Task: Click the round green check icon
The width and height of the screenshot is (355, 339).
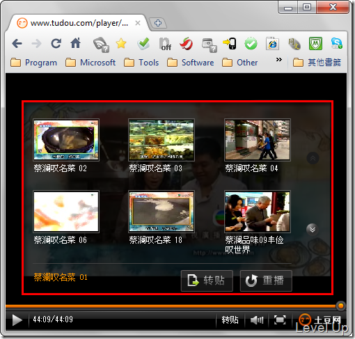Action: tap(251, 44)
